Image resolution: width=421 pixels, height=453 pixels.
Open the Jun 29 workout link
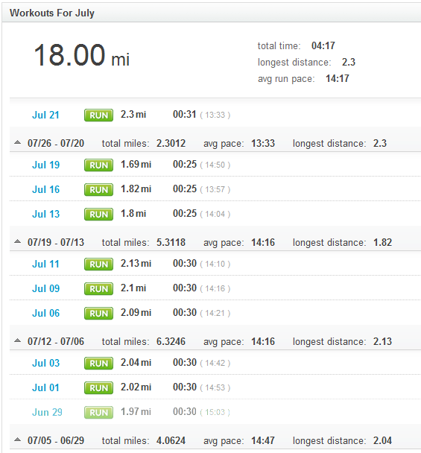point(47,412)
